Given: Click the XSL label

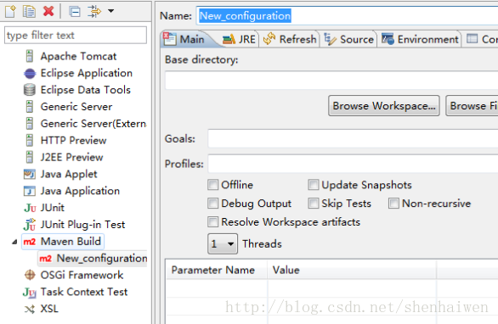Looking at the screenshot, I should (x=49, y=309).
